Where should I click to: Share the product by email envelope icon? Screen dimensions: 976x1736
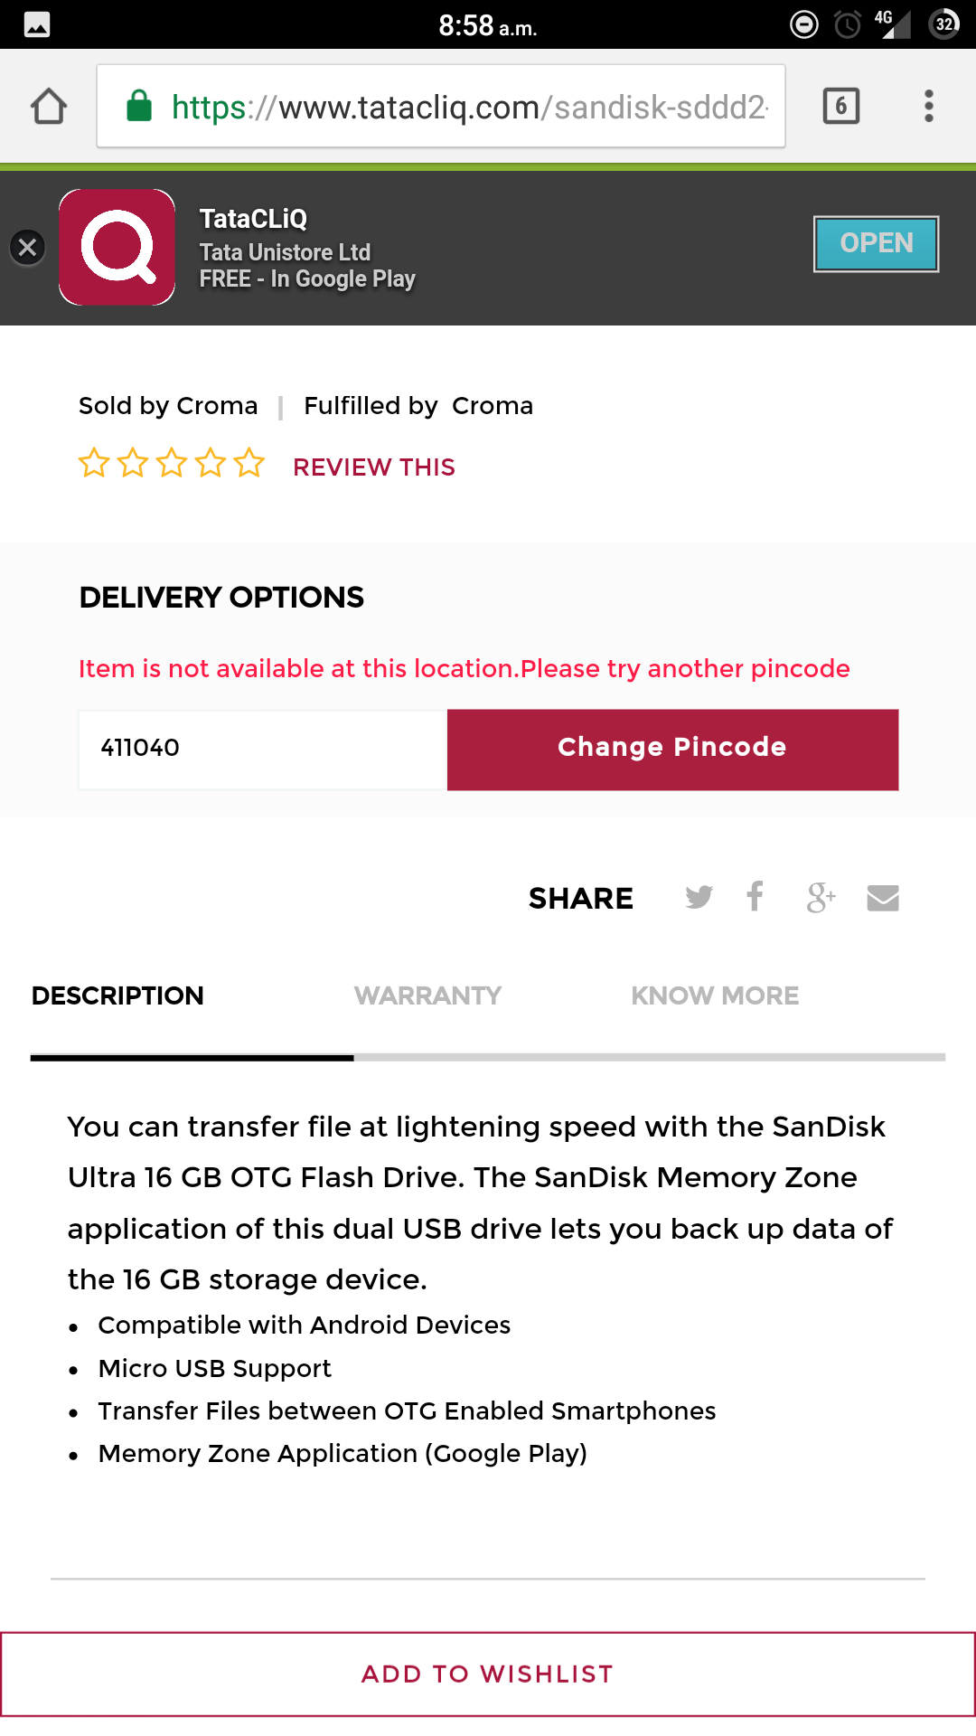coord(883,898)
